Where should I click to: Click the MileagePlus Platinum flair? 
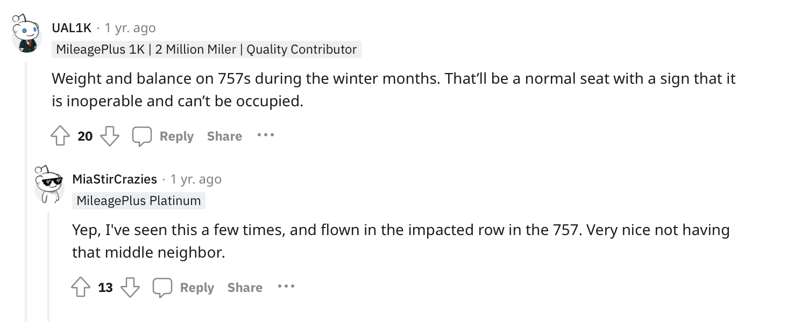pyautogui.click(x=139, y=201)
